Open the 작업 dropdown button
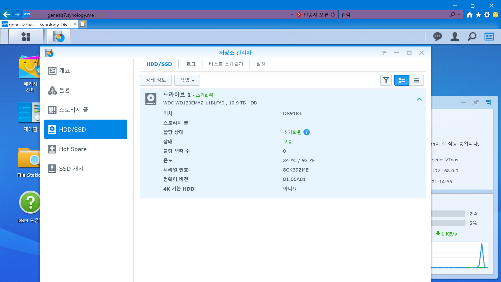 pyautogui.click(x=187, y=80)
